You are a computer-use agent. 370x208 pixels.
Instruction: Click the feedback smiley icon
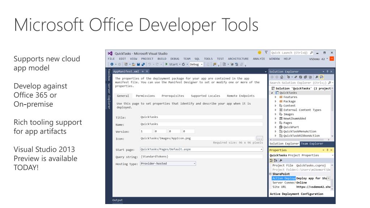point(259,52)
